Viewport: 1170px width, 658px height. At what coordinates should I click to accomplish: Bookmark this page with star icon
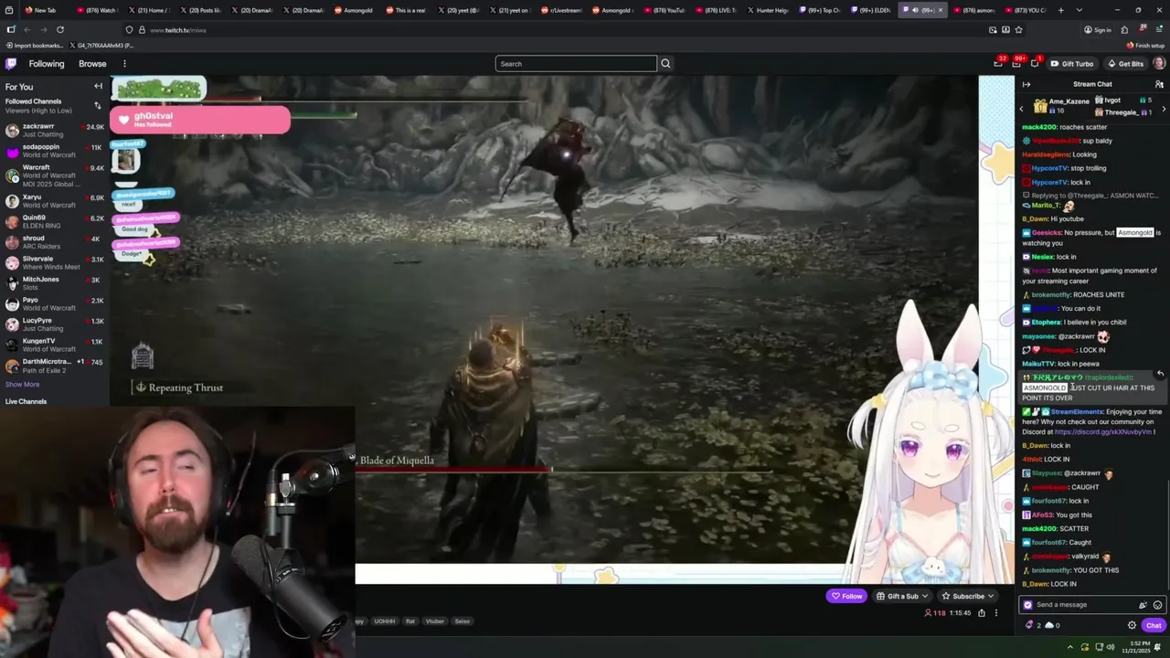[x=1018, y=29]
